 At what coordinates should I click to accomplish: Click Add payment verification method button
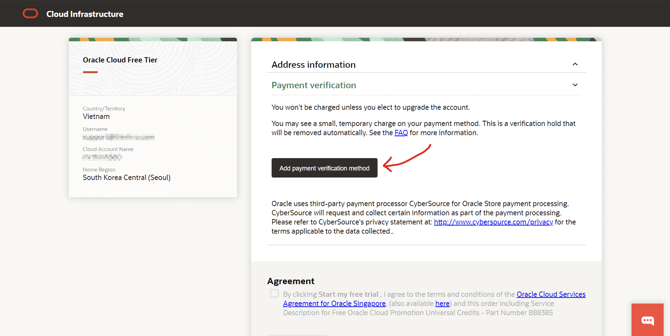(x=324, y=168)
